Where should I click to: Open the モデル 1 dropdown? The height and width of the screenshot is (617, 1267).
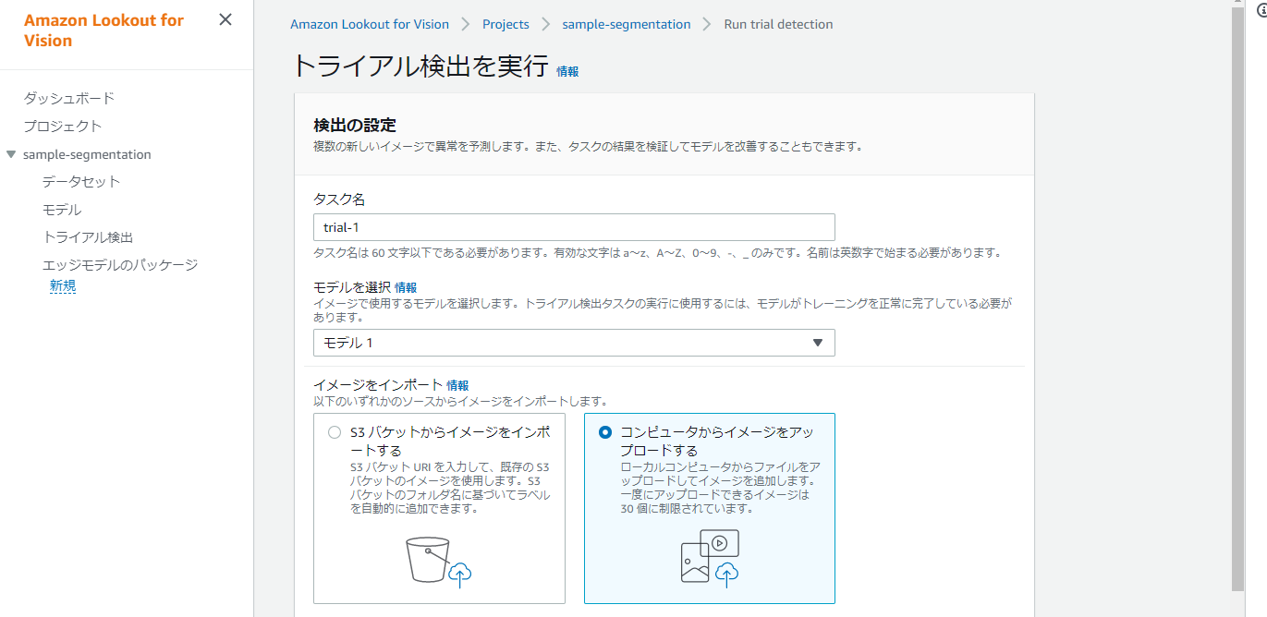574,343
